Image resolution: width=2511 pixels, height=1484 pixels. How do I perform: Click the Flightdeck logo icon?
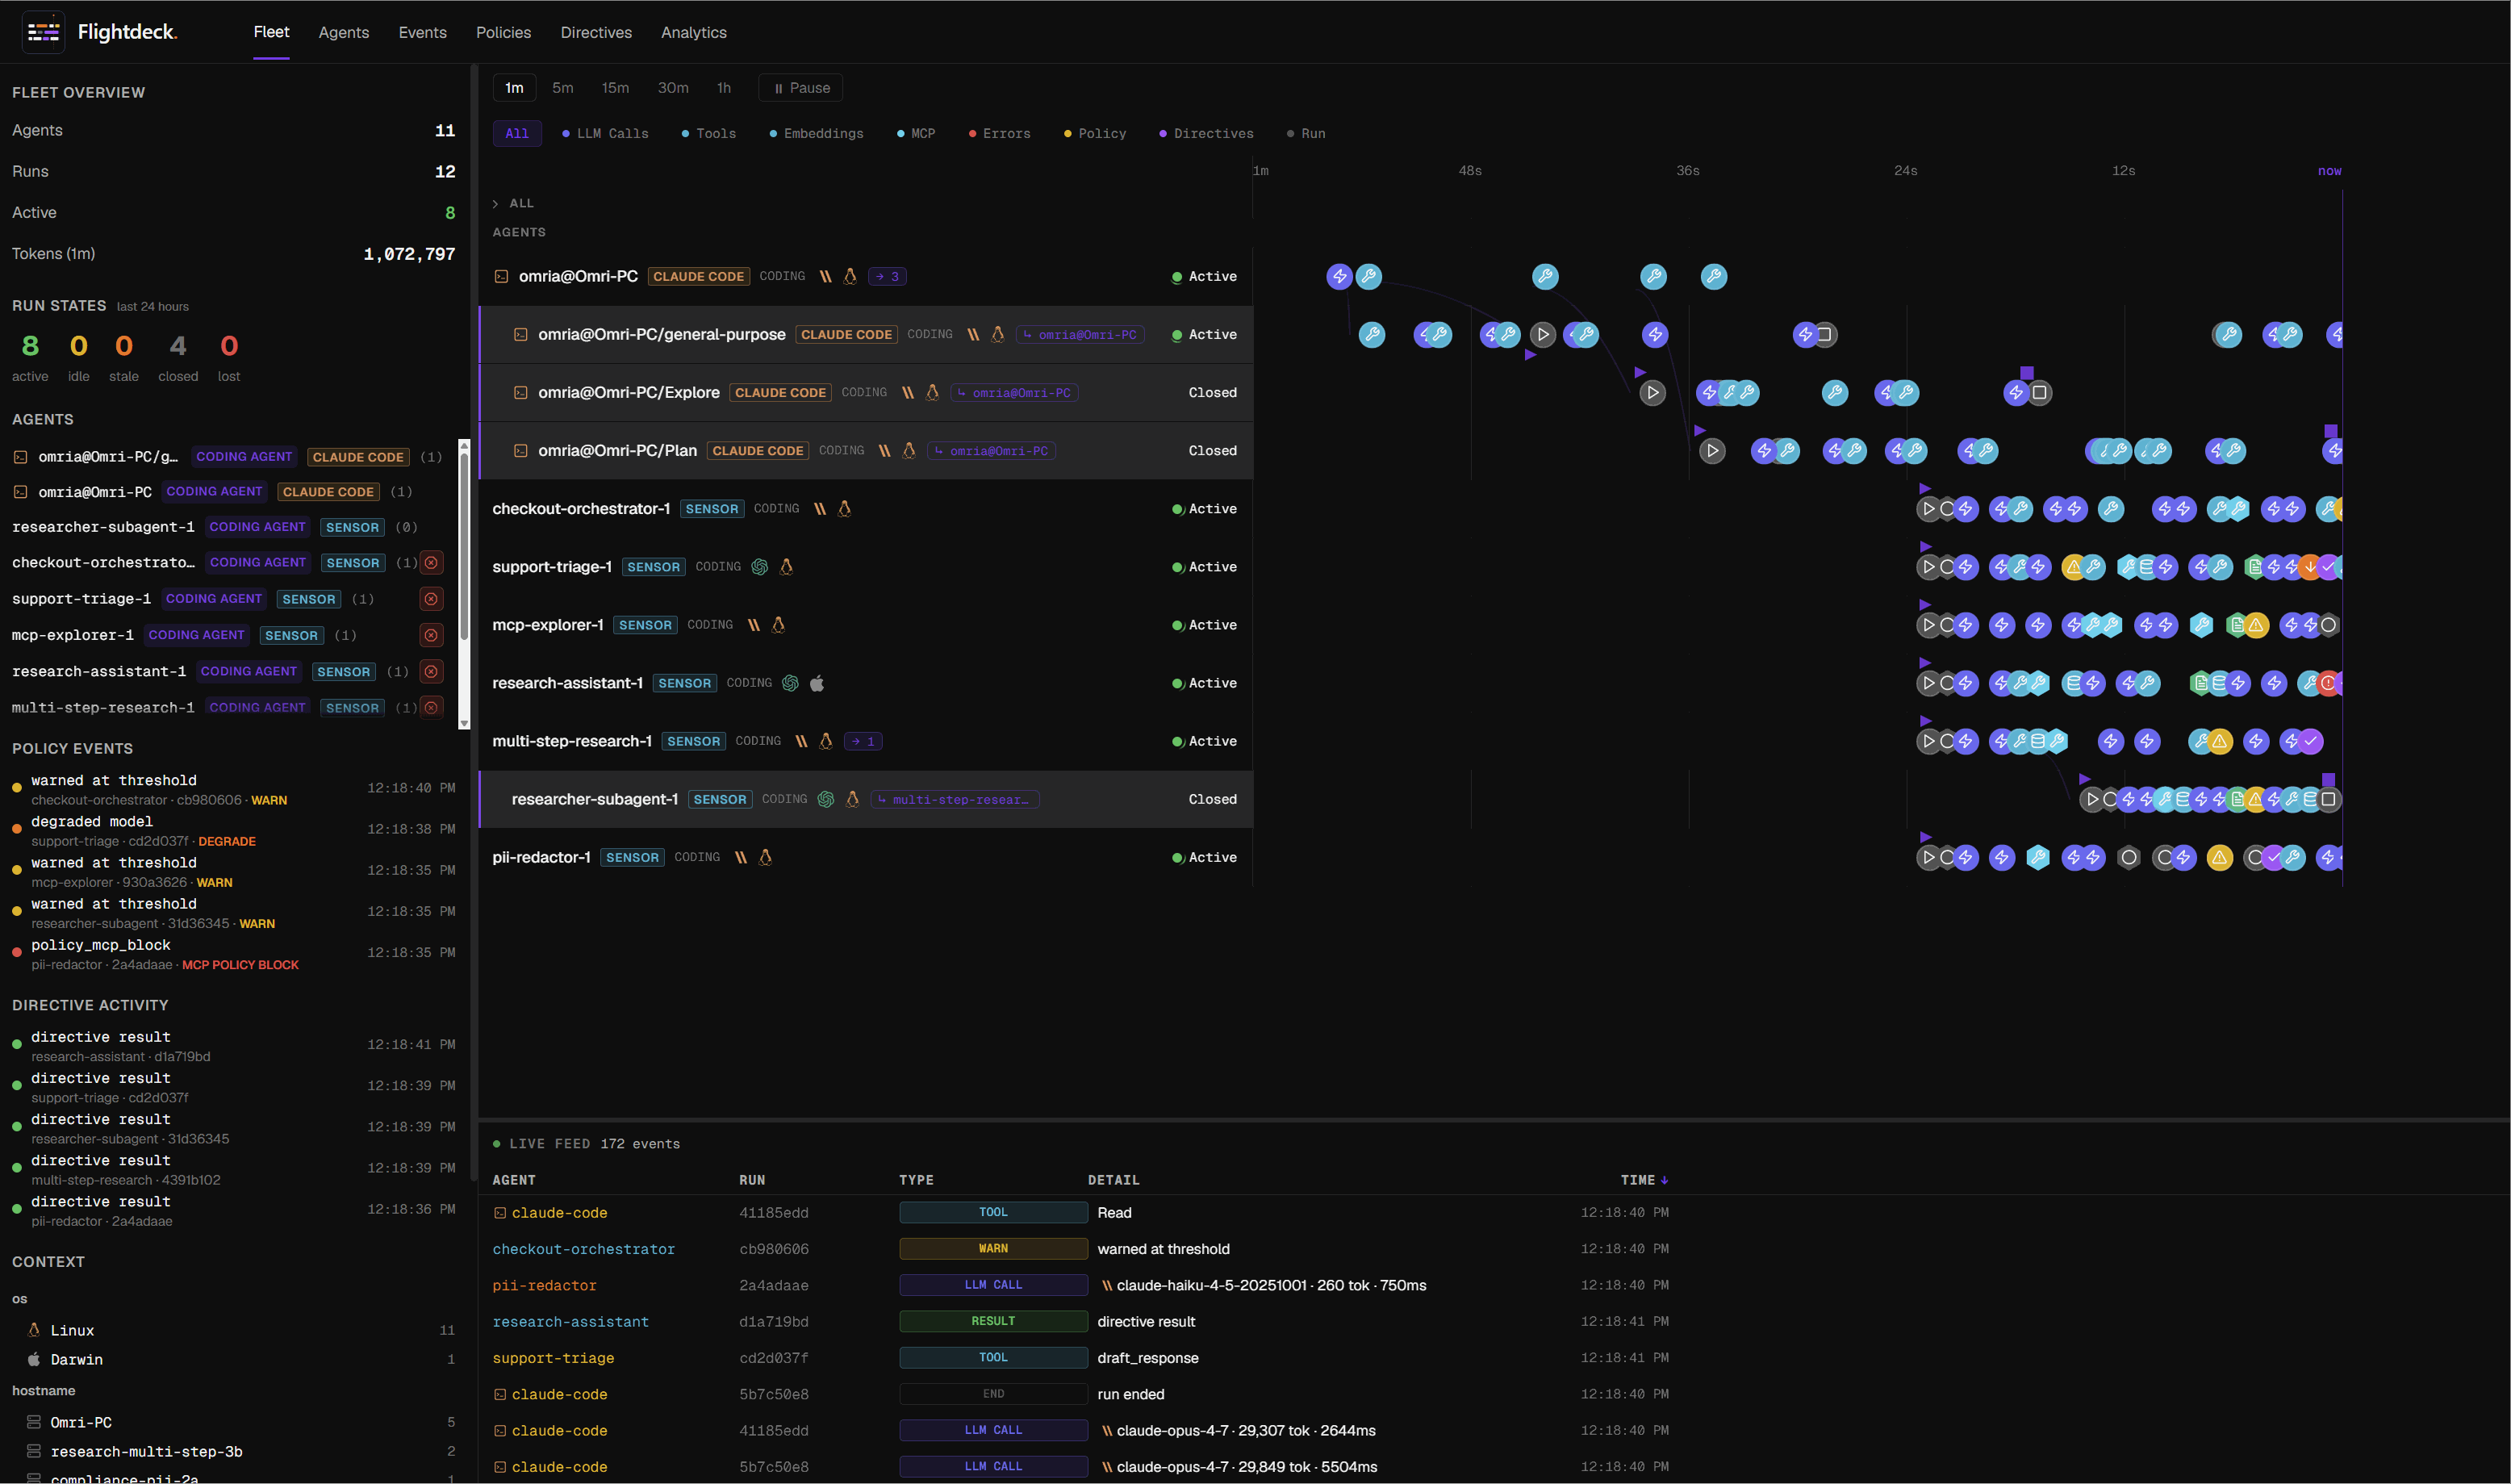coord(43,32)
